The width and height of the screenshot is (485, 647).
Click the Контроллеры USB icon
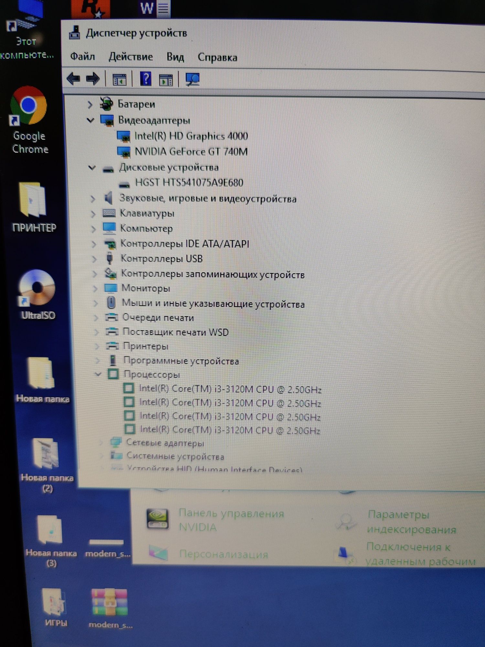pyautogui.click(x=110, y=258)
